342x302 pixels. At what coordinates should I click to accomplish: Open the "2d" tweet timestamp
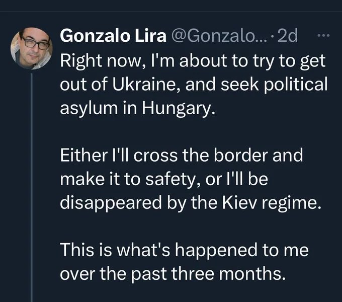(288, 36)
